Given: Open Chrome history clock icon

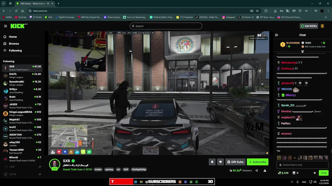Looking at the screenshot, I should pyautogui.click(x=300, y=11).
